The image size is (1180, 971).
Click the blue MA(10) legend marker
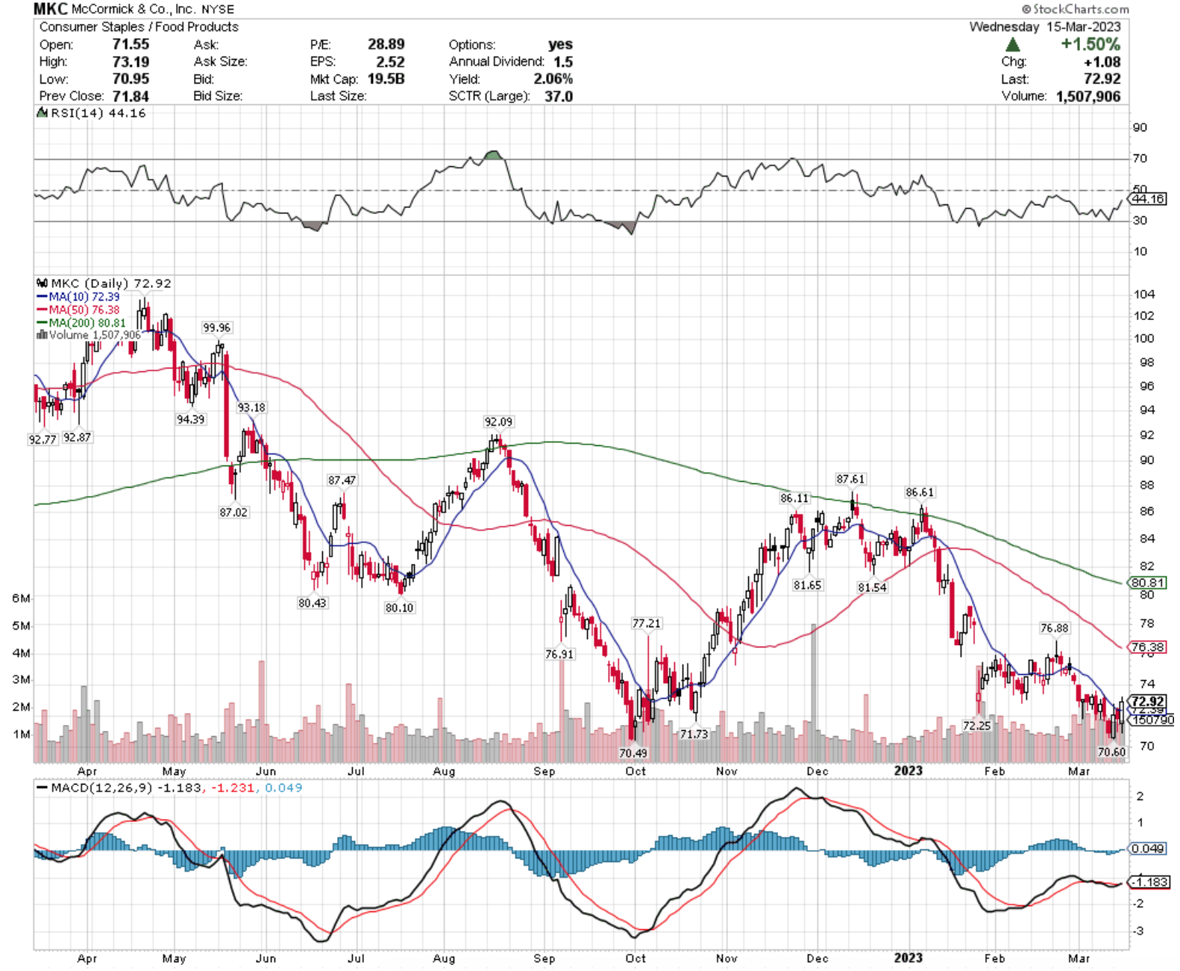(x=42, y=297)
